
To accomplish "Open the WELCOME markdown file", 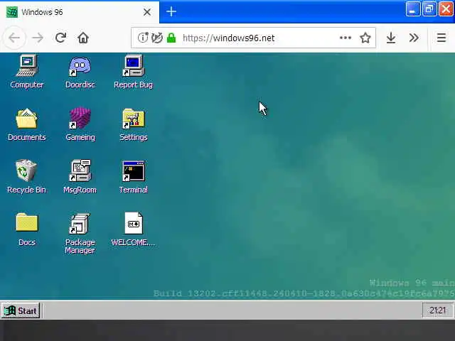I will [x=134, y=229].
